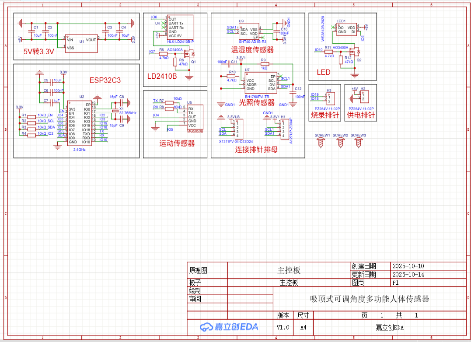
Task: Click the 嘉立创EDA logo in title block
Action: click(x=229, y=327)
